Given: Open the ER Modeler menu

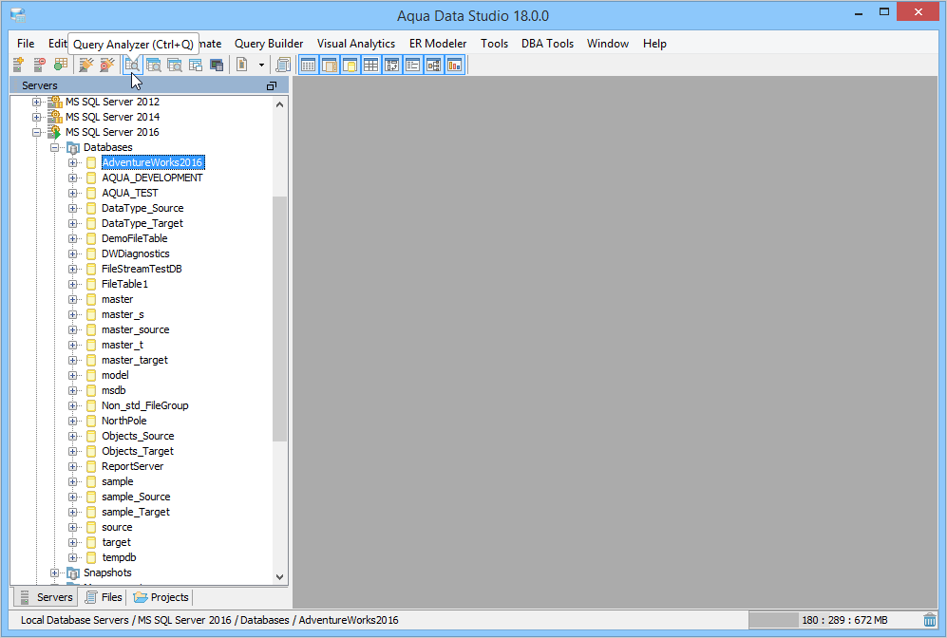Looking at the screenshot, I should pos(438,44).
